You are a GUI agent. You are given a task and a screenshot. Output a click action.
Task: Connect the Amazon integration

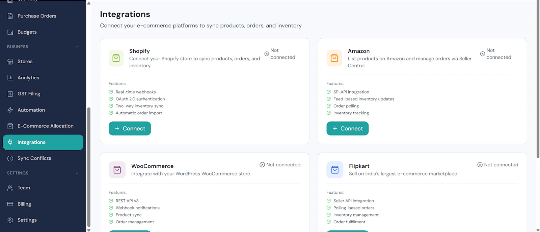pos(347,128)
